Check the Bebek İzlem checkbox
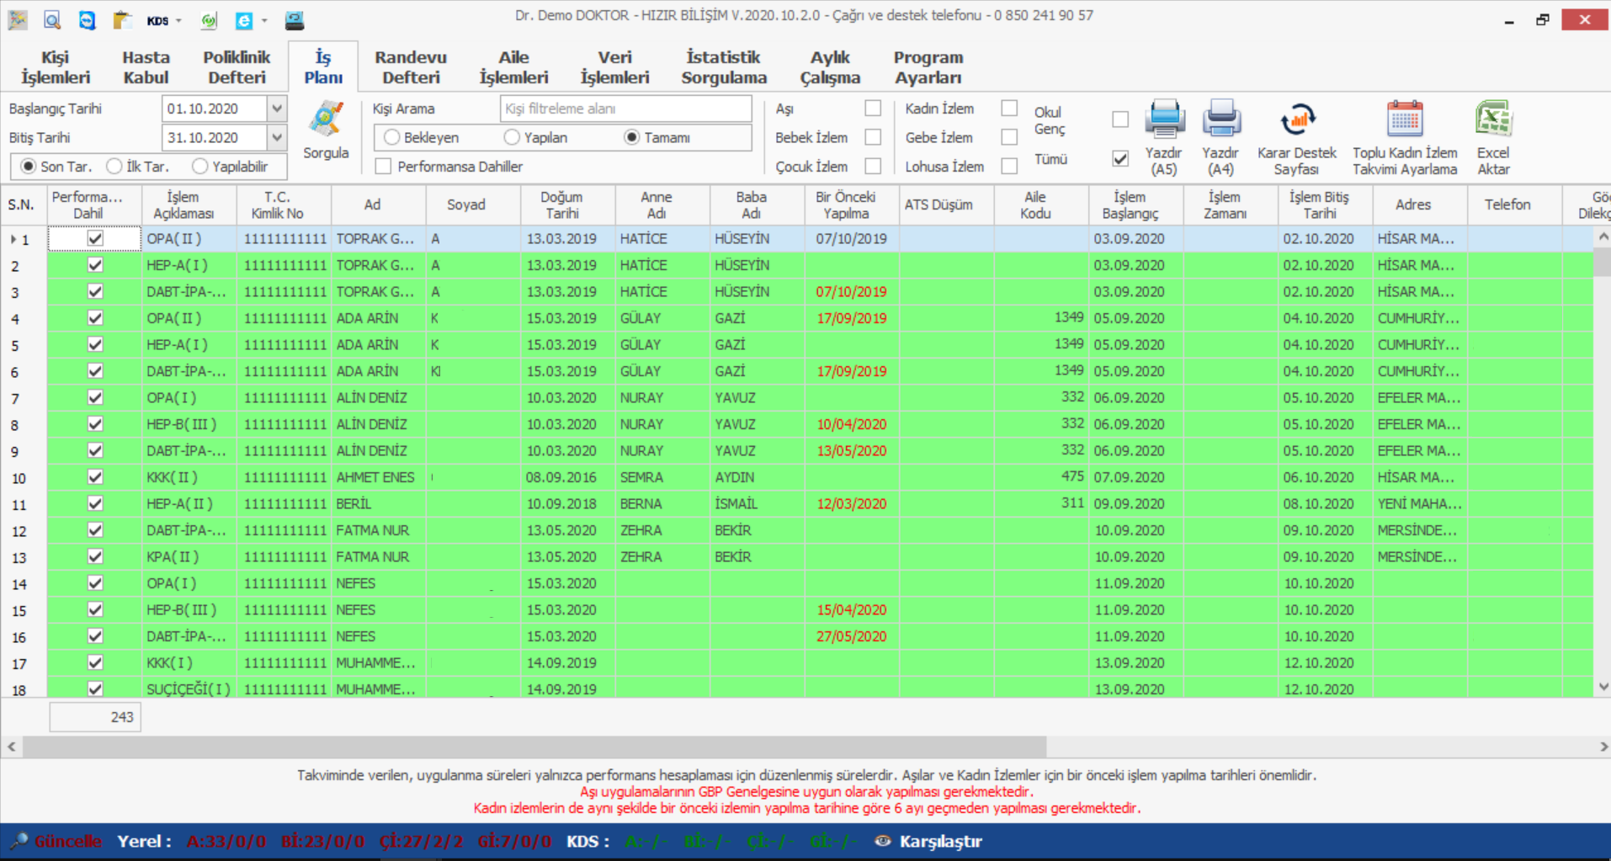This screenshot has width=1611, height=861. (873, 137)
